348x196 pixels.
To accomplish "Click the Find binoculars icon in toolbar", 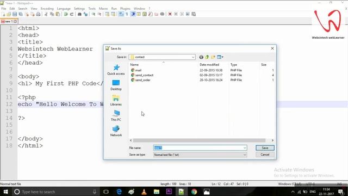I will [x=79, y=14].
